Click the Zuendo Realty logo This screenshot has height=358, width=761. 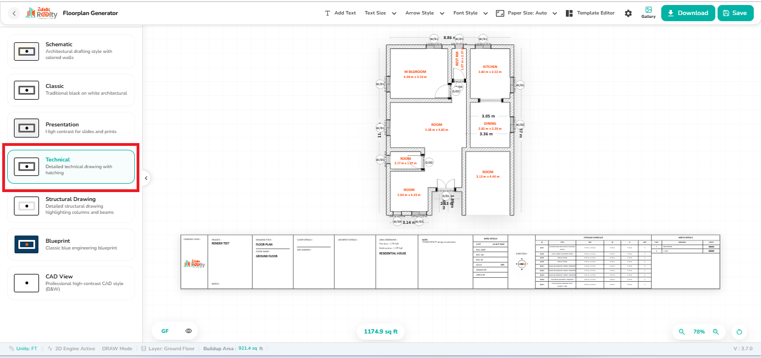(41, 13)
